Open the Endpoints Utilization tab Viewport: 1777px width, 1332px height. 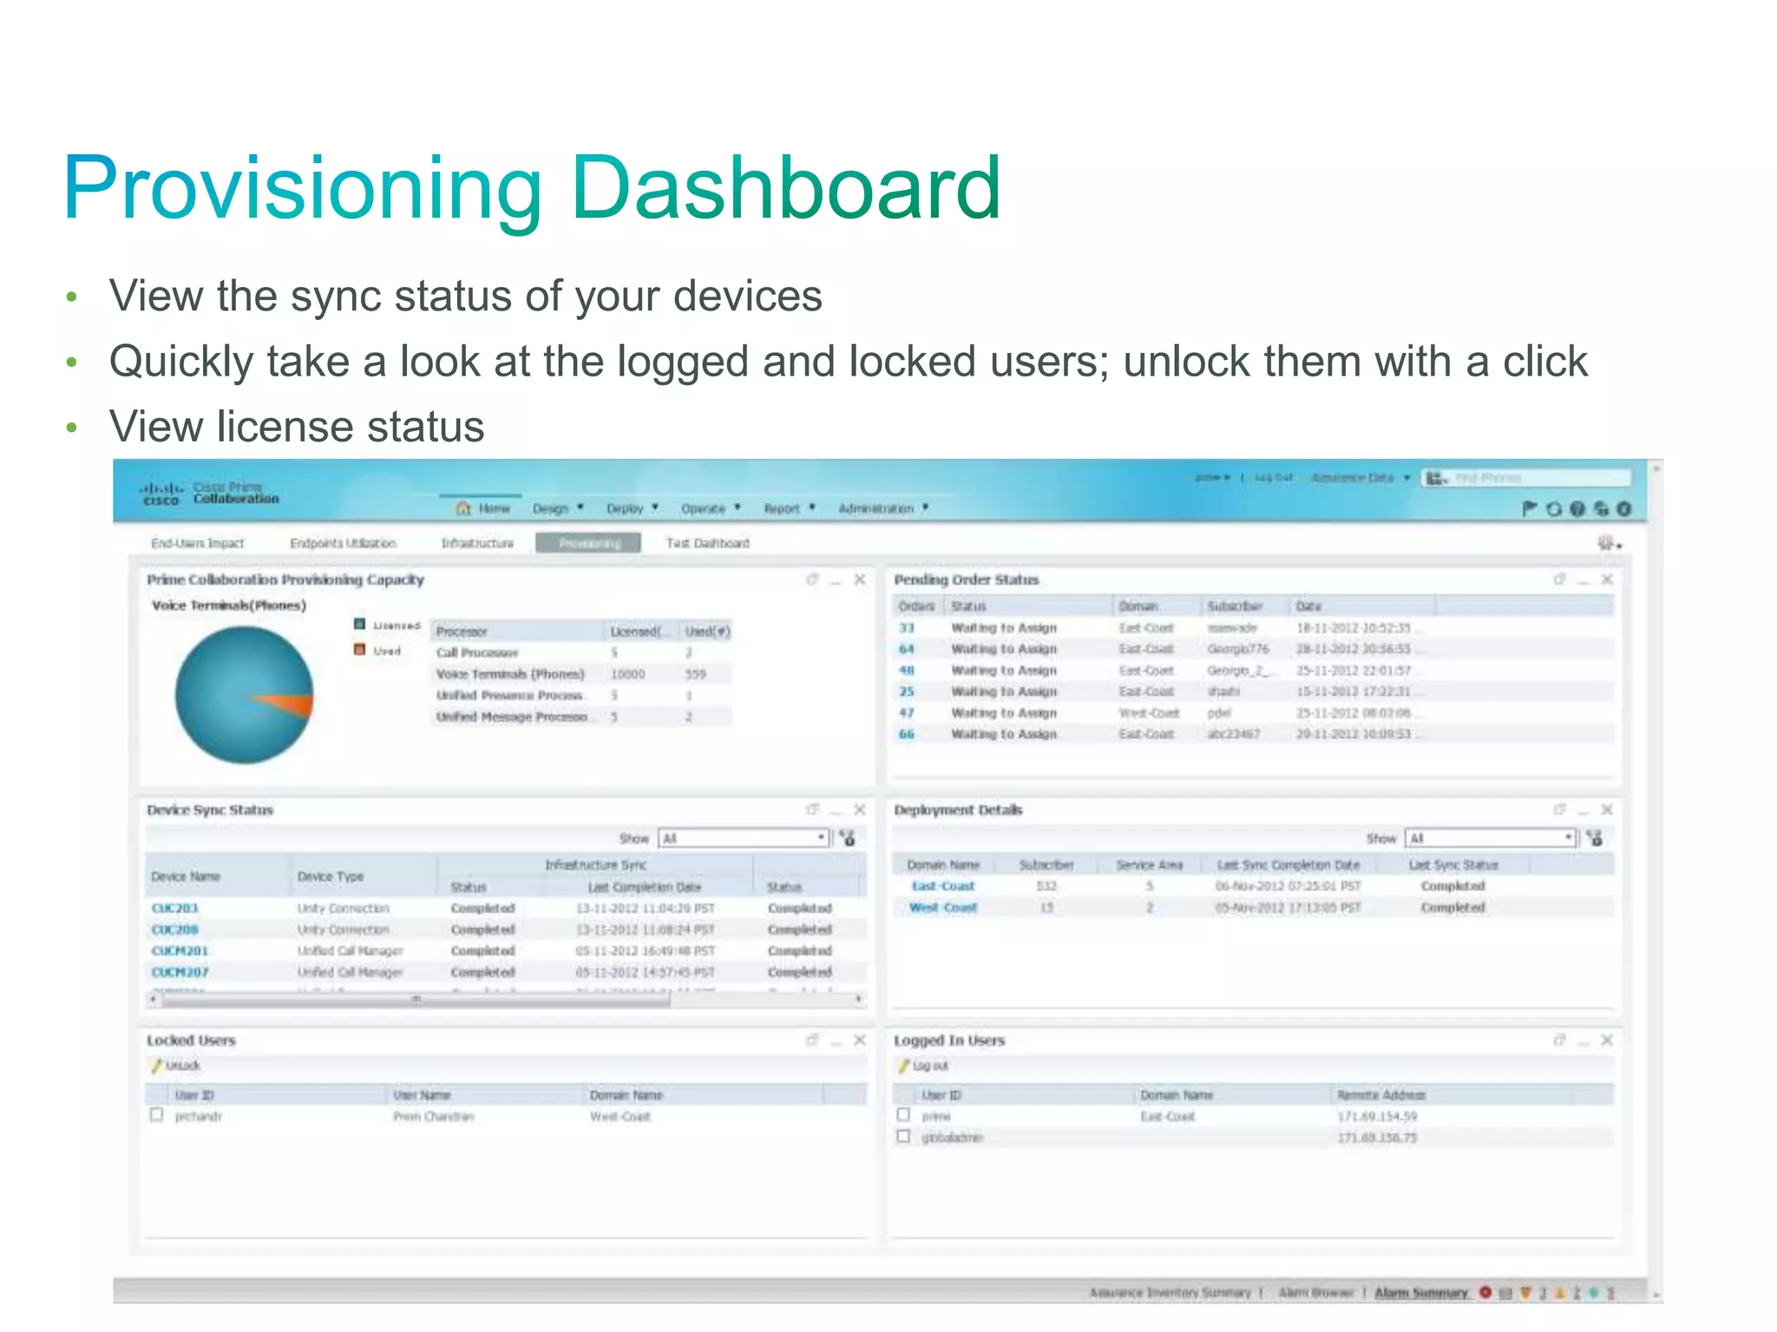(343, 543)
